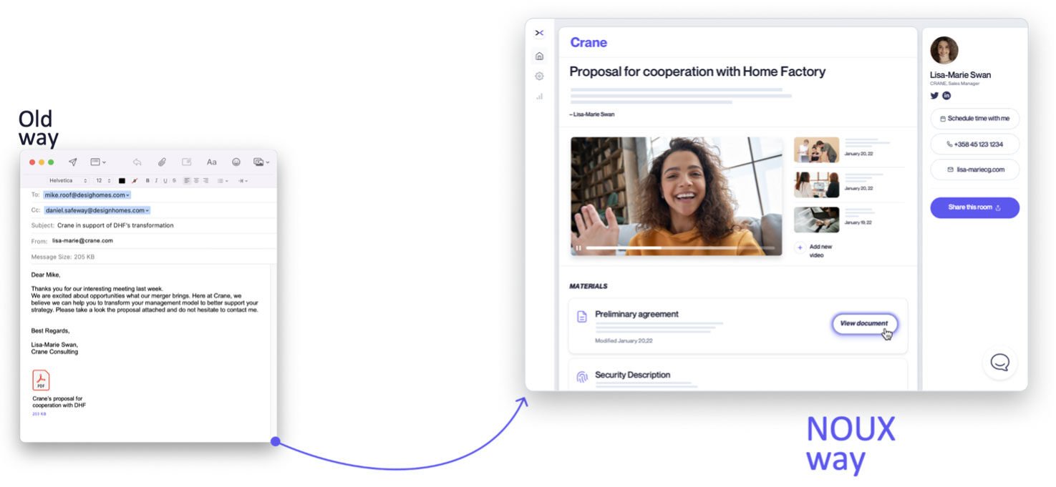Open the emoji picker in the Mail toolbar
This screenshot has width=1056, height=487.
(236, 162)
